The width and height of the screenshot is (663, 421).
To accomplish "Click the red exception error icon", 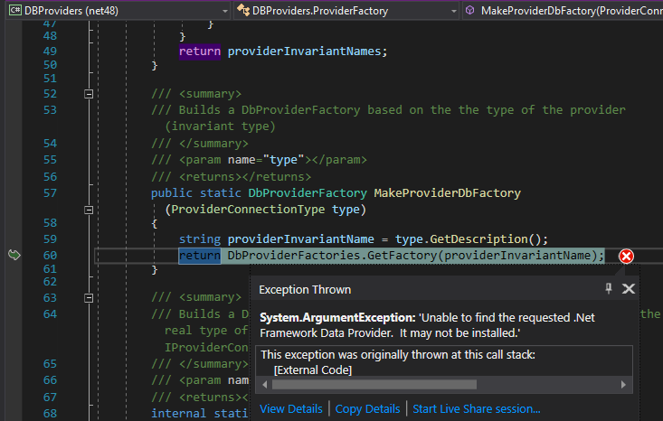I will (x=626, y=256).
